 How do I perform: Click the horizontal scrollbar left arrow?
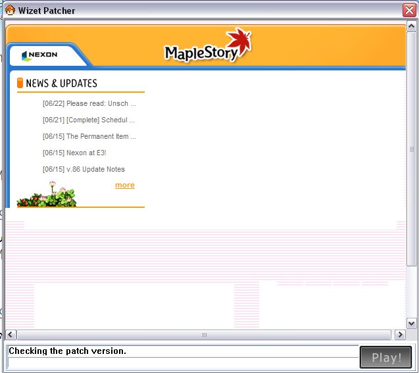click(11, 335)
